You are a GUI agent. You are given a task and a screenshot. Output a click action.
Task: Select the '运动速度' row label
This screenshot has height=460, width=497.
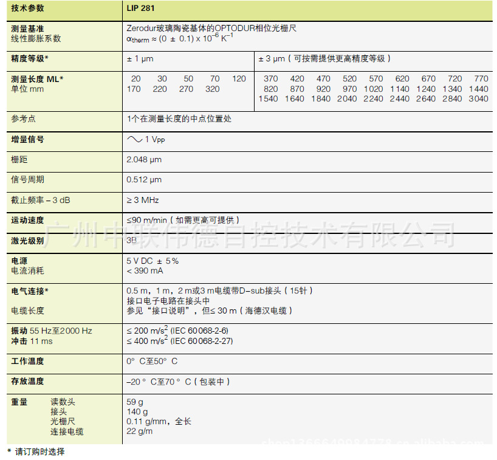[x=27, y=220]
